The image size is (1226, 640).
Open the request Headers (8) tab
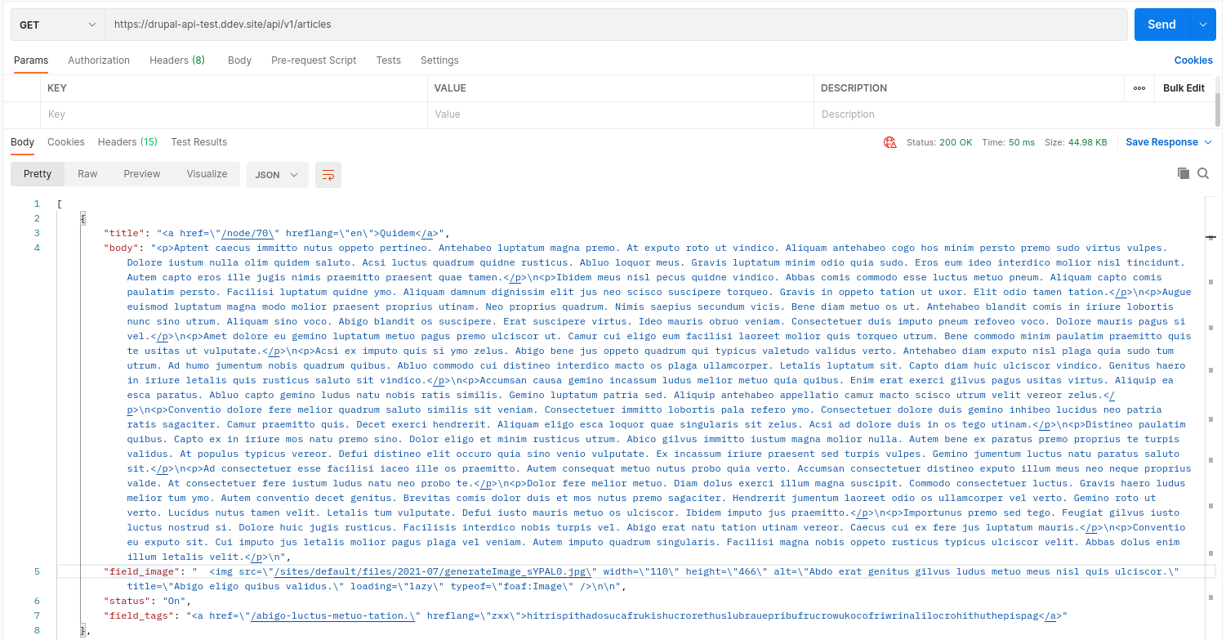[x=177, y=60]
